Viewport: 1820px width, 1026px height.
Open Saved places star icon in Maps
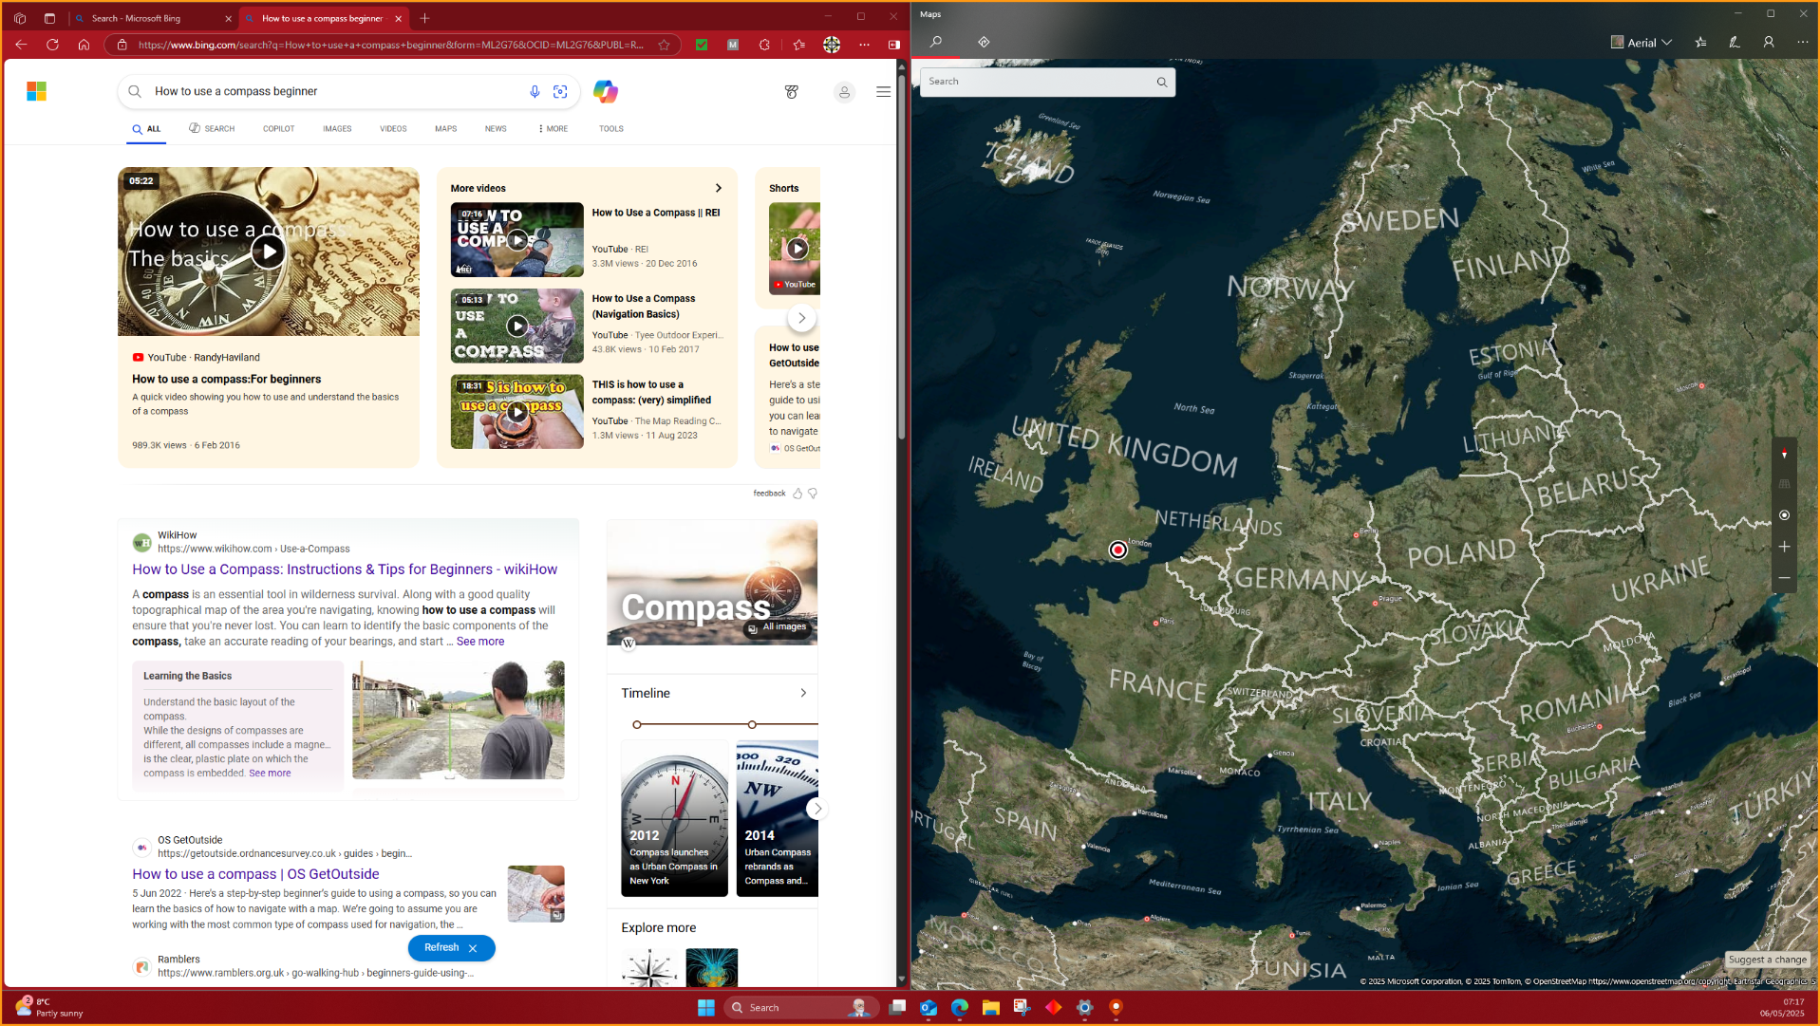pos(1700,42)
